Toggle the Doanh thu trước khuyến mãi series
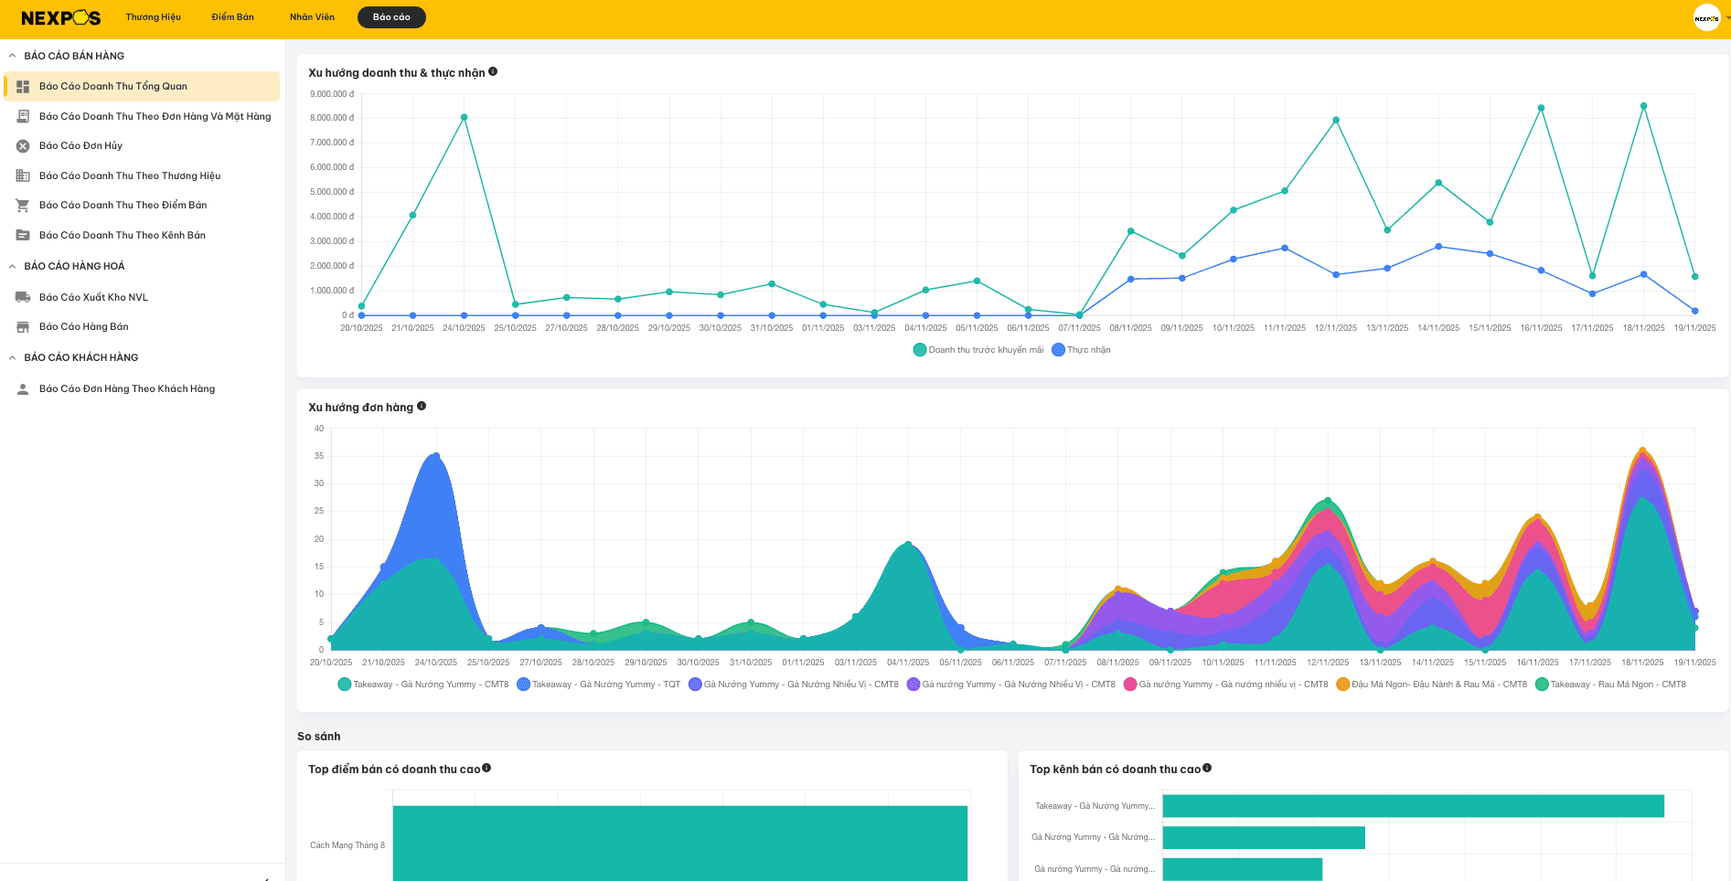 [x=978, y=350]
